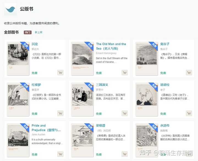
Task: Open the Pride and Prejudice cover image
Action: pyautogui.click(x=18, y=140)
